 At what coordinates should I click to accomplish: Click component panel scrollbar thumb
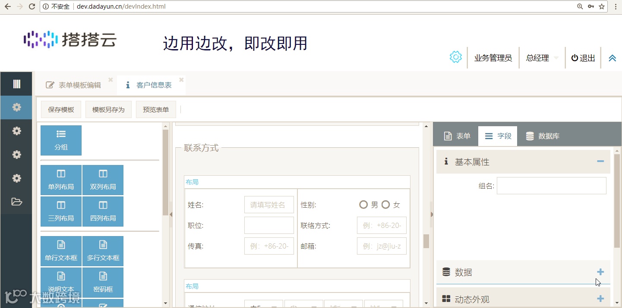165,172
